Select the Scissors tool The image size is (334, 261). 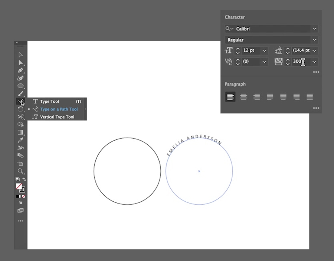click(20, 117)
